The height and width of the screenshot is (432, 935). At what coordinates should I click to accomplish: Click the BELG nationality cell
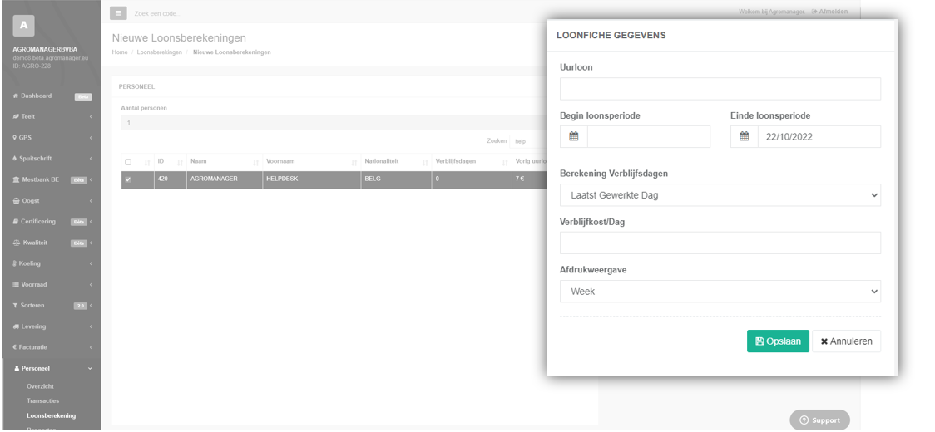[396, 180]
